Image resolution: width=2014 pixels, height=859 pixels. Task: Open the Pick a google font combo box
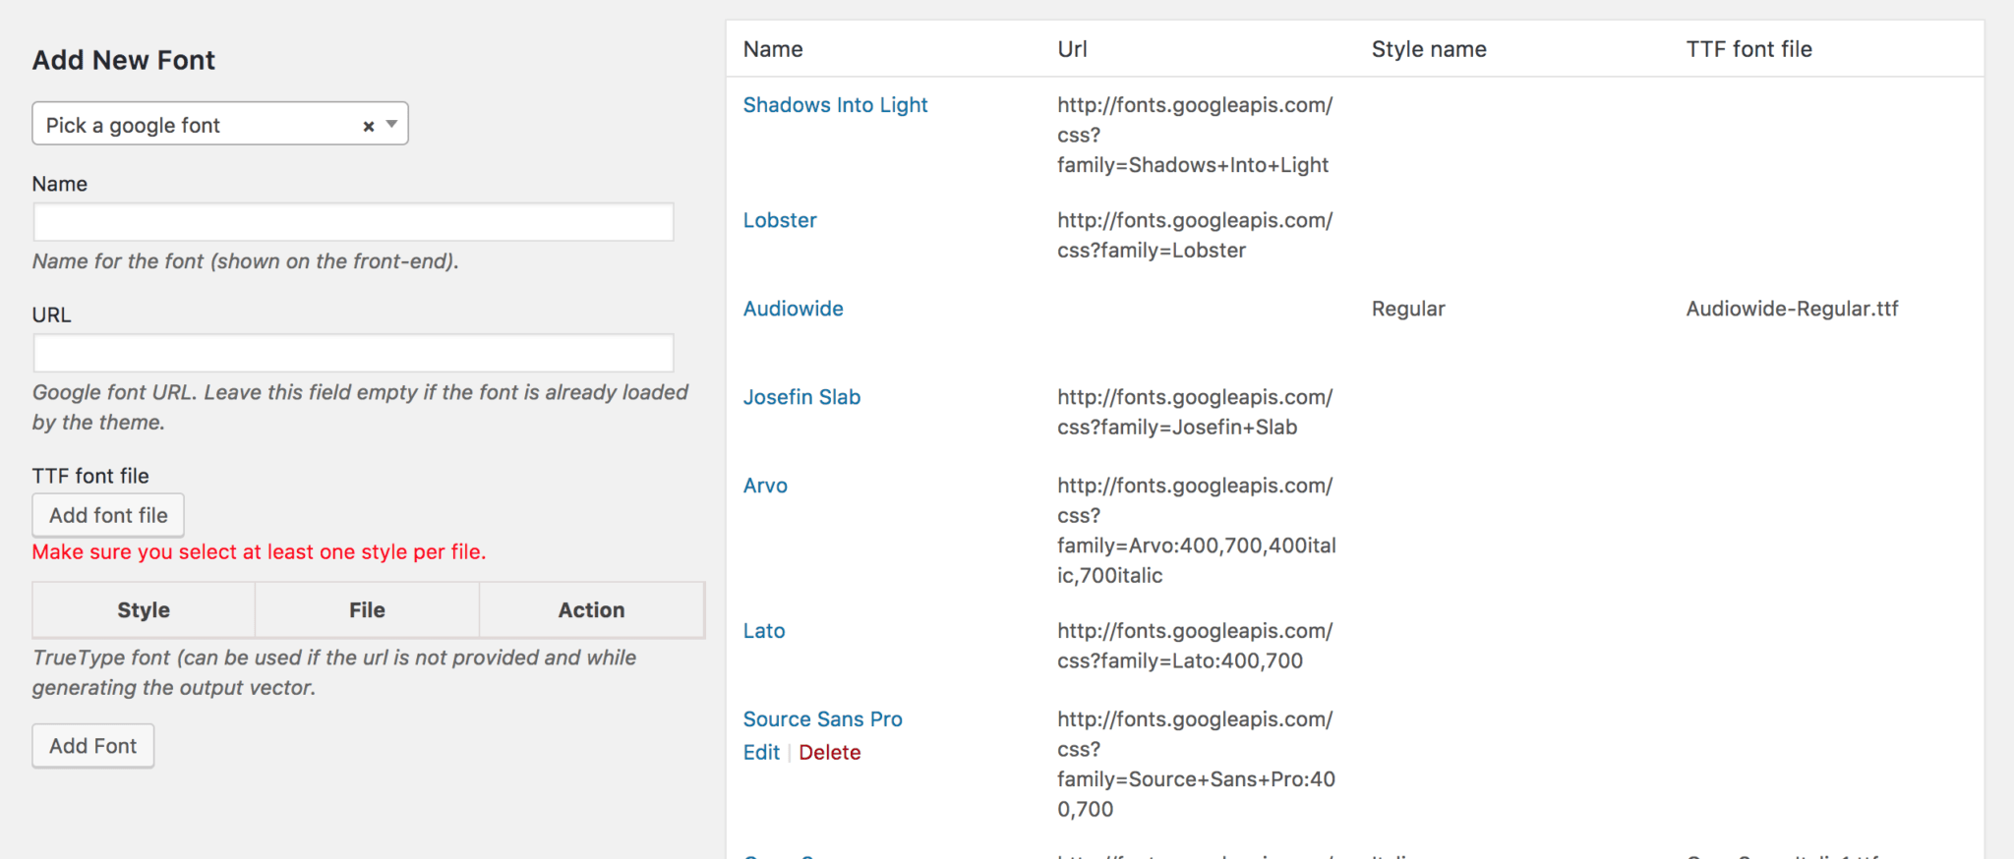[220, 124]
